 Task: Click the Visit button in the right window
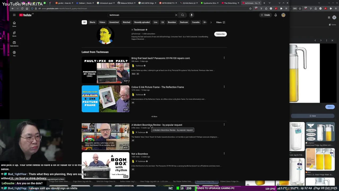coord(330,107)
